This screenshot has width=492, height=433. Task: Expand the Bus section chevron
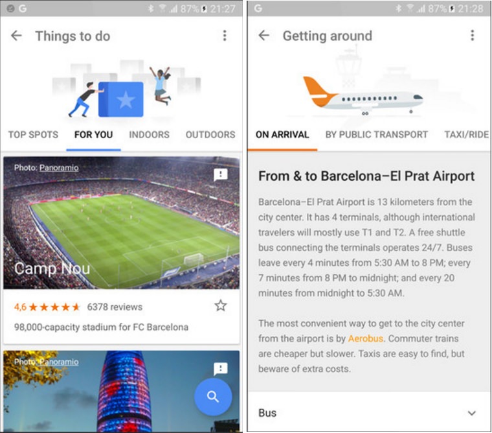point(472,413)
